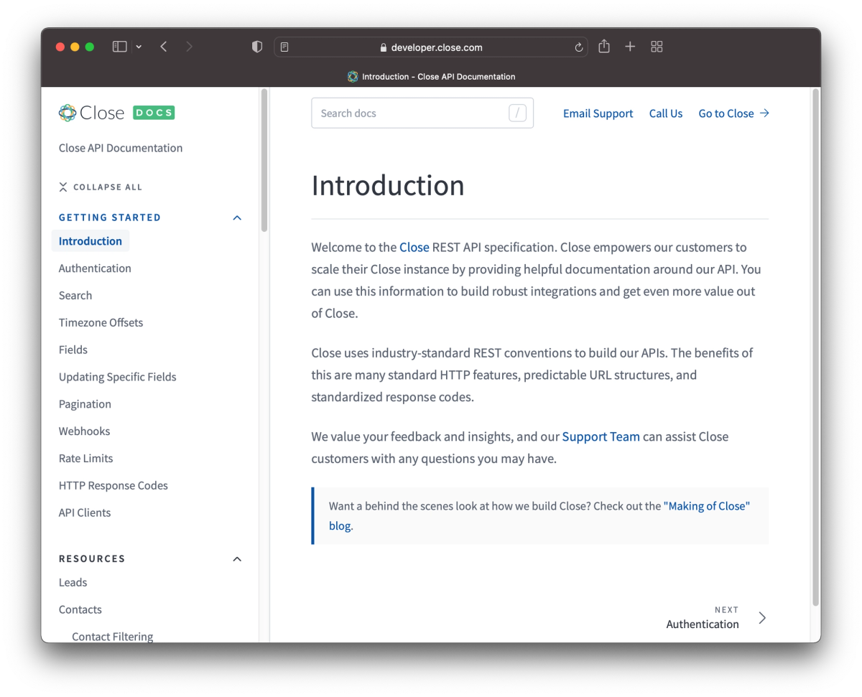Show the tab overview grid icon

[x=657, y=47]
